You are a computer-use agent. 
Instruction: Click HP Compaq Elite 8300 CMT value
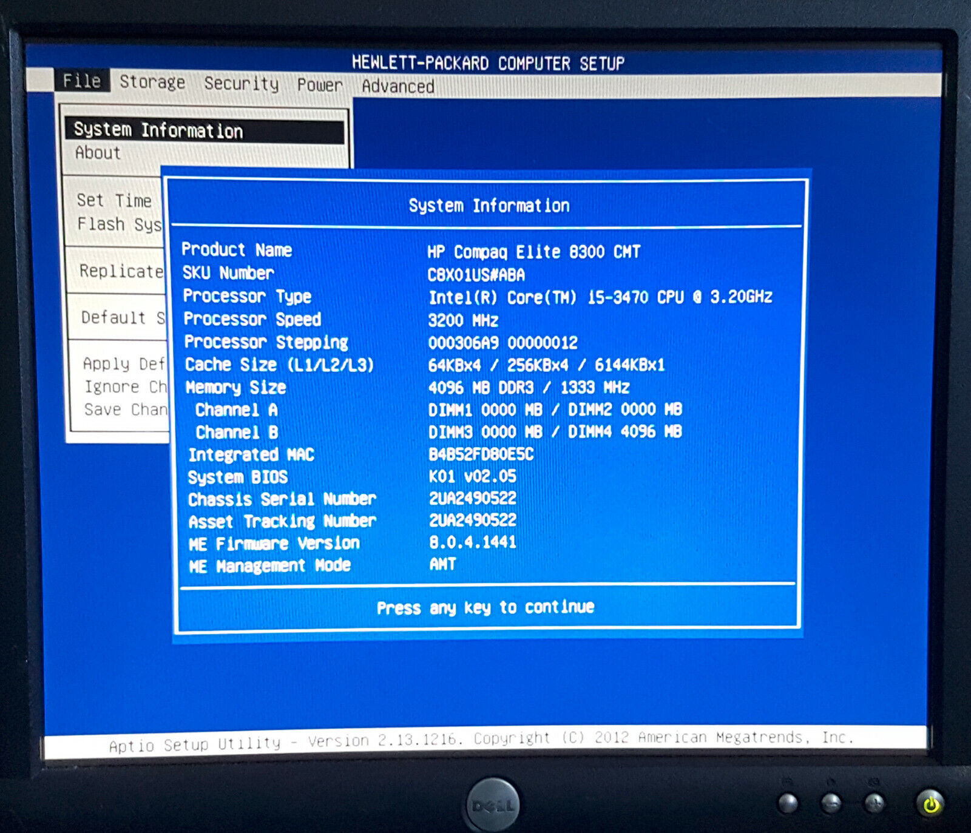click(534, 252)
